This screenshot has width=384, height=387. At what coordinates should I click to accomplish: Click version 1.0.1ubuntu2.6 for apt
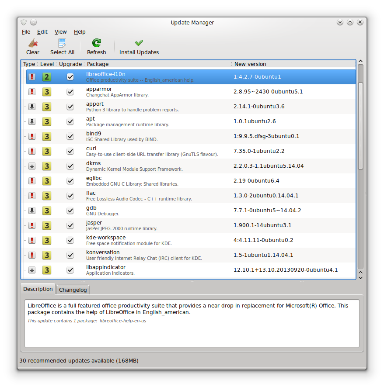(x=255, y=121)
